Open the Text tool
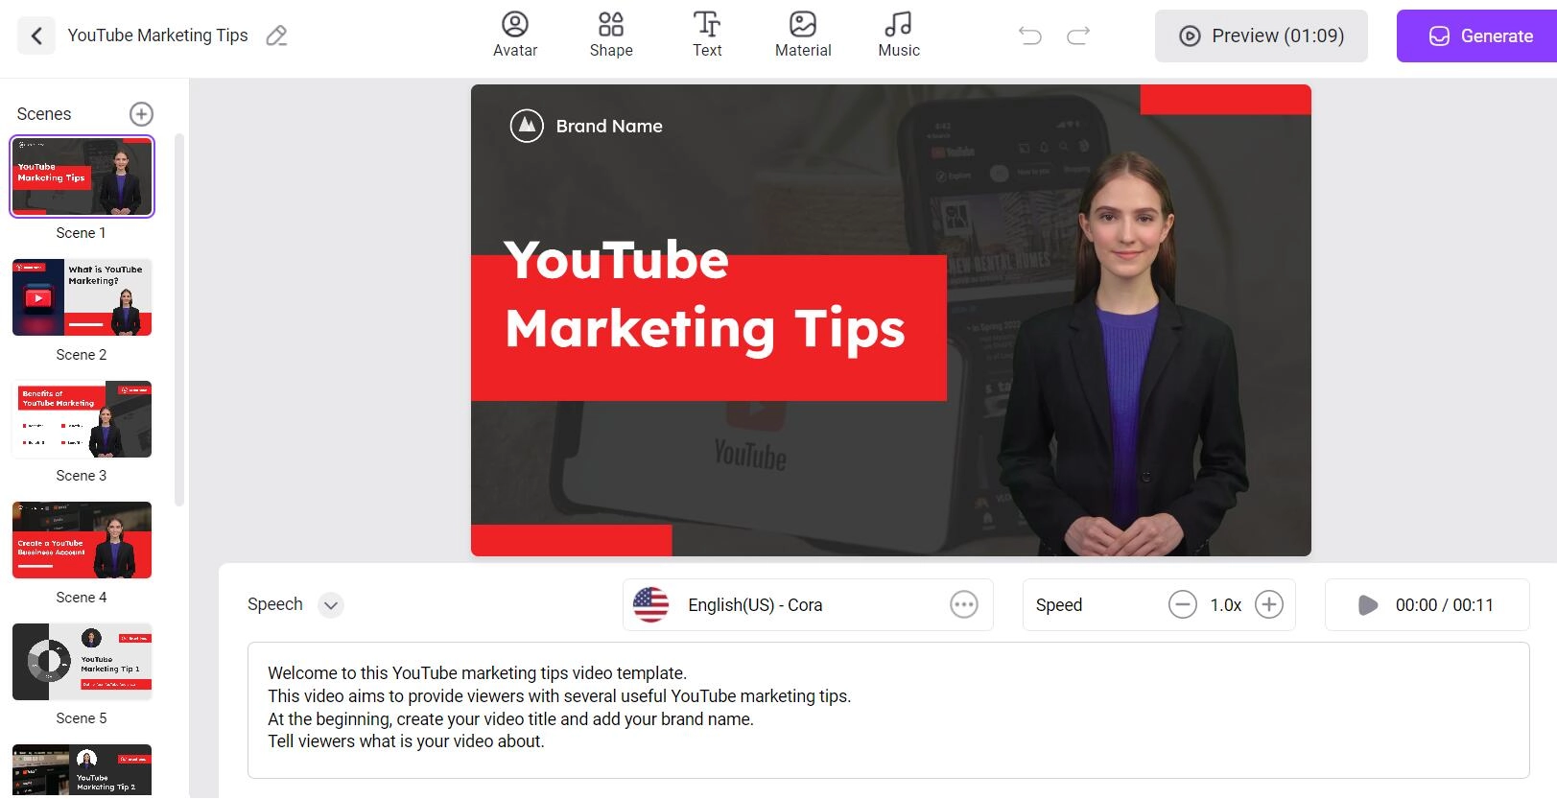1557x799 pixels. pos(707,35)
